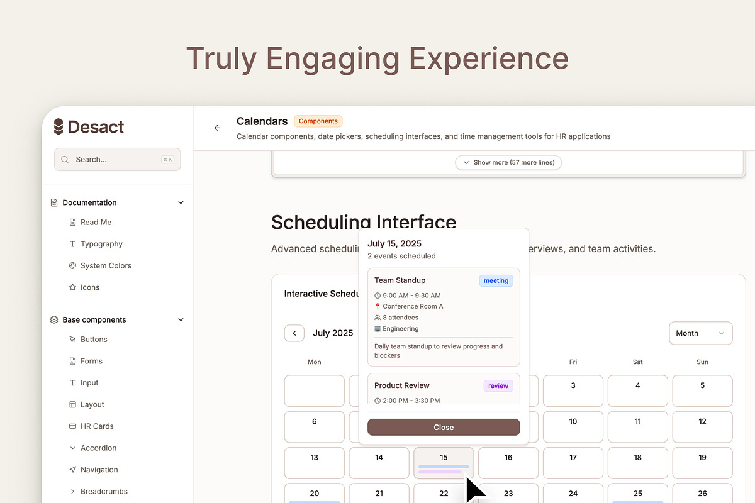
Task: Click the Read Me document icon
Action: click(x=72, y=222)
